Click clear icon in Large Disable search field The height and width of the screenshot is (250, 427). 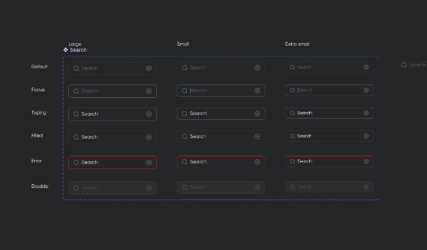(x=149, y=188)
